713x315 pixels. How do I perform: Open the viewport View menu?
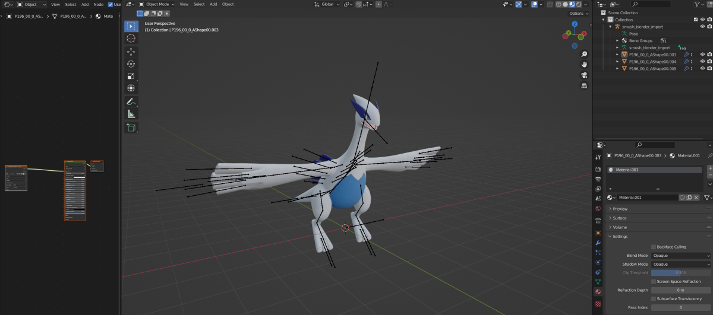click(184, 4)
